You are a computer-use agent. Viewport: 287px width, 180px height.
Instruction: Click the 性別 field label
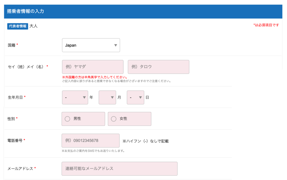(11, 119)
